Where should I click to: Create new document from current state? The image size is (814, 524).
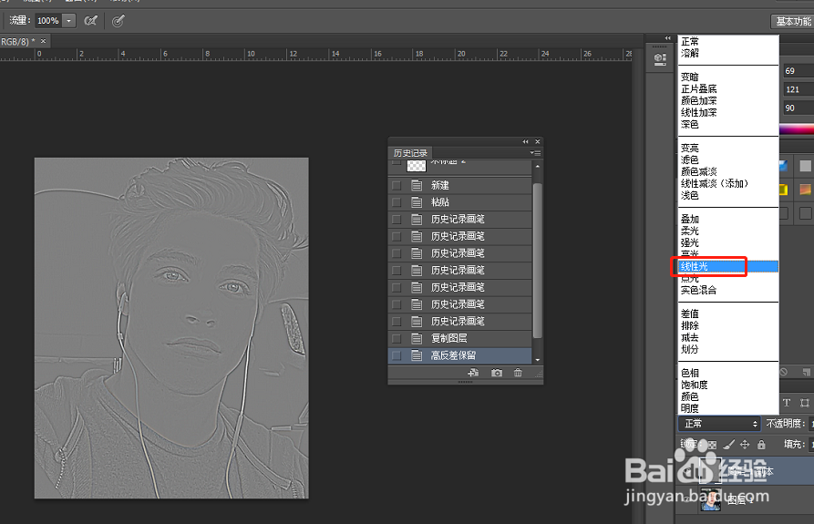coord(473,373)
